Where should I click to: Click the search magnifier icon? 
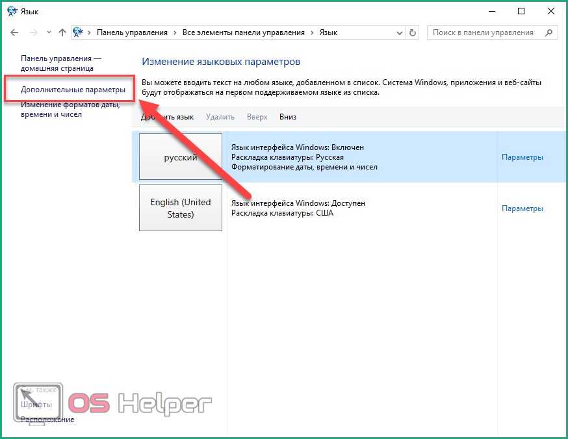[549, 32]
